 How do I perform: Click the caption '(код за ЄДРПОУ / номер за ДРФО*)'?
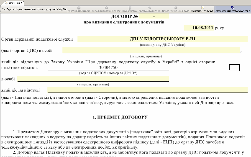tap(108, 73)
